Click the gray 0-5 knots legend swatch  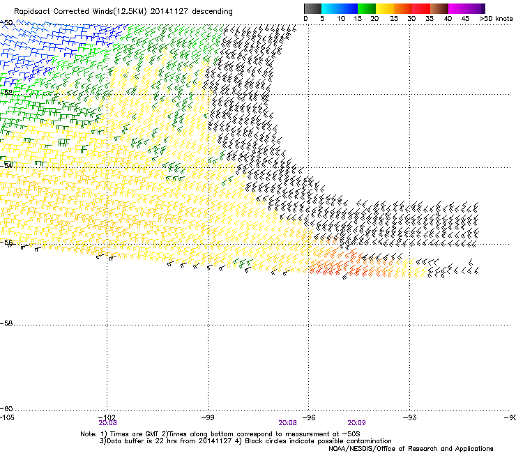tap(313, 8)
